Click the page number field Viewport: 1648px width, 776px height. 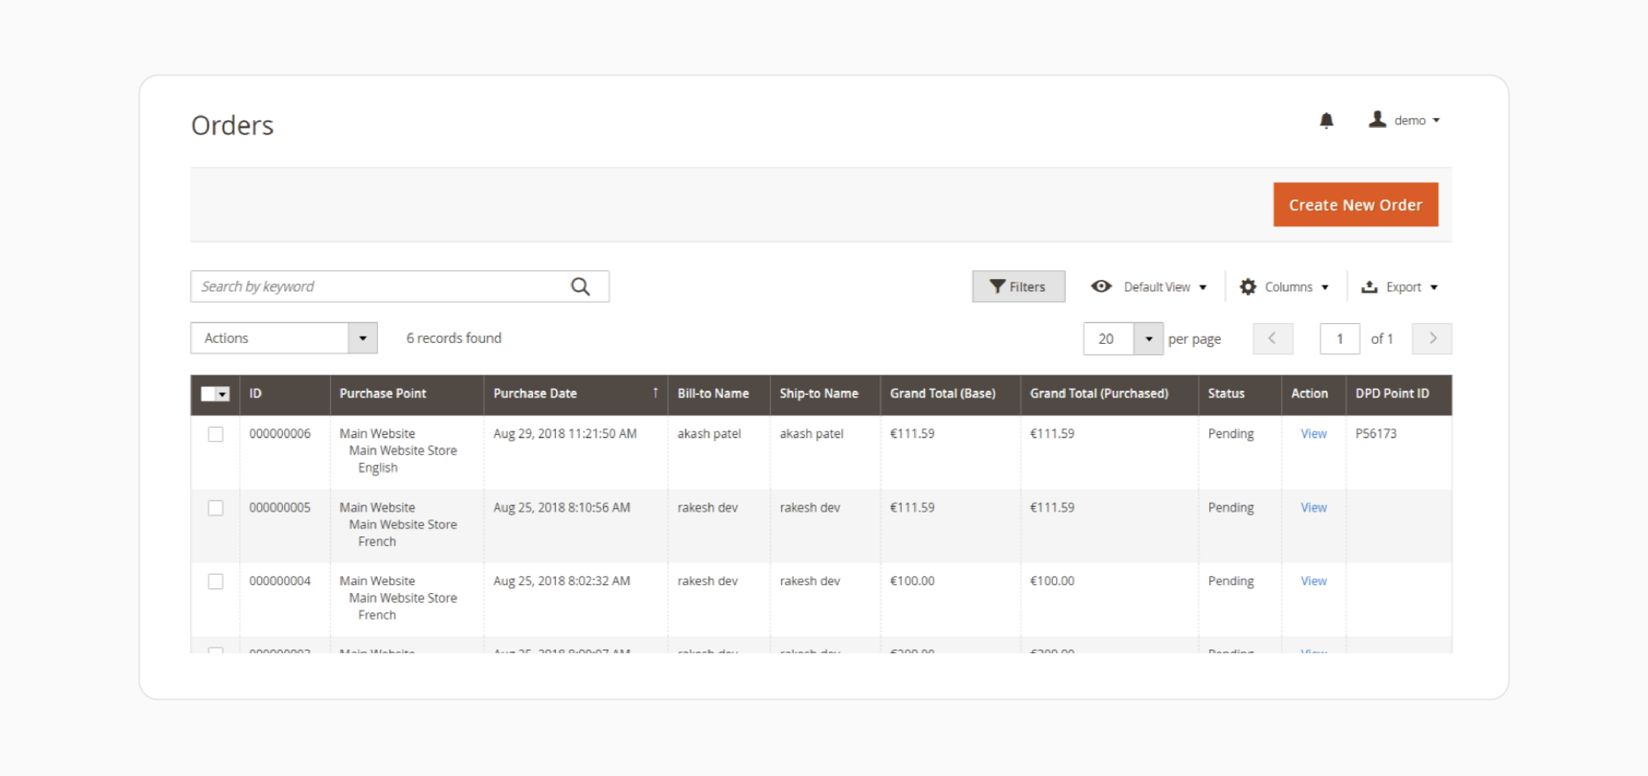(x=1339, y=338)
